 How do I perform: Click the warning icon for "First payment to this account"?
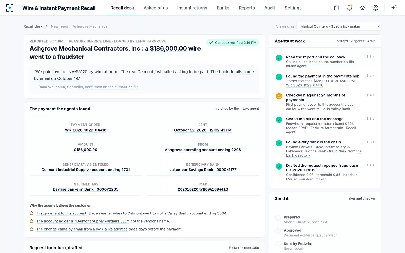(x=32, y=213)
